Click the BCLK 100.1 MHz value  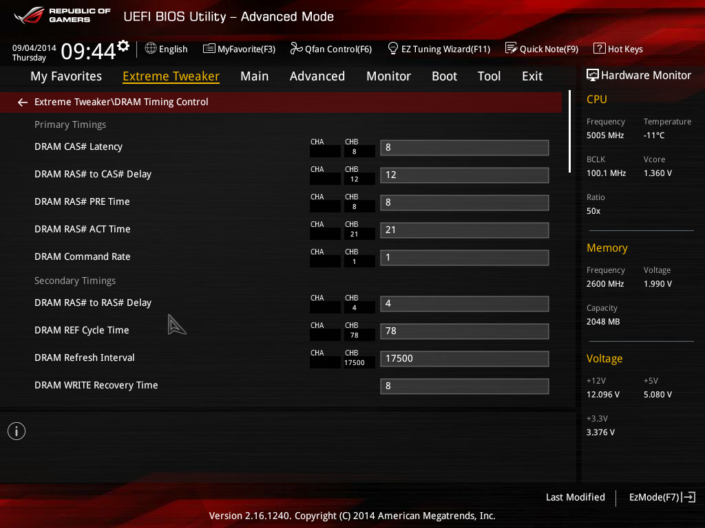coord(606,173)
